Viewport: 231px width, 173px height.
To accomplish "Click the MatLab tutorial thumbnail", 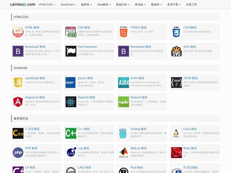I will pos(124,152).
